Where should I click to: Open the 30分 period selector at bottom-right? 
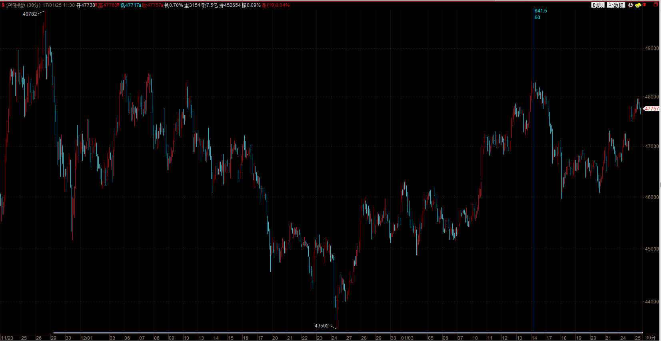pos(651,338)
